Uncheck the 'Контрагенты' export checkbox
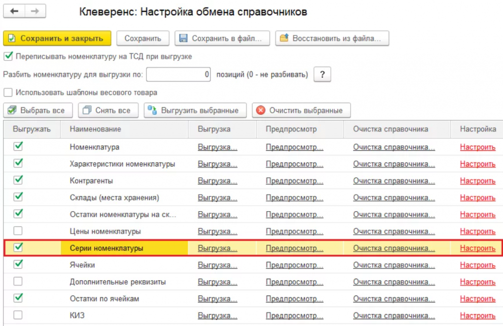 tap(18, 180)
